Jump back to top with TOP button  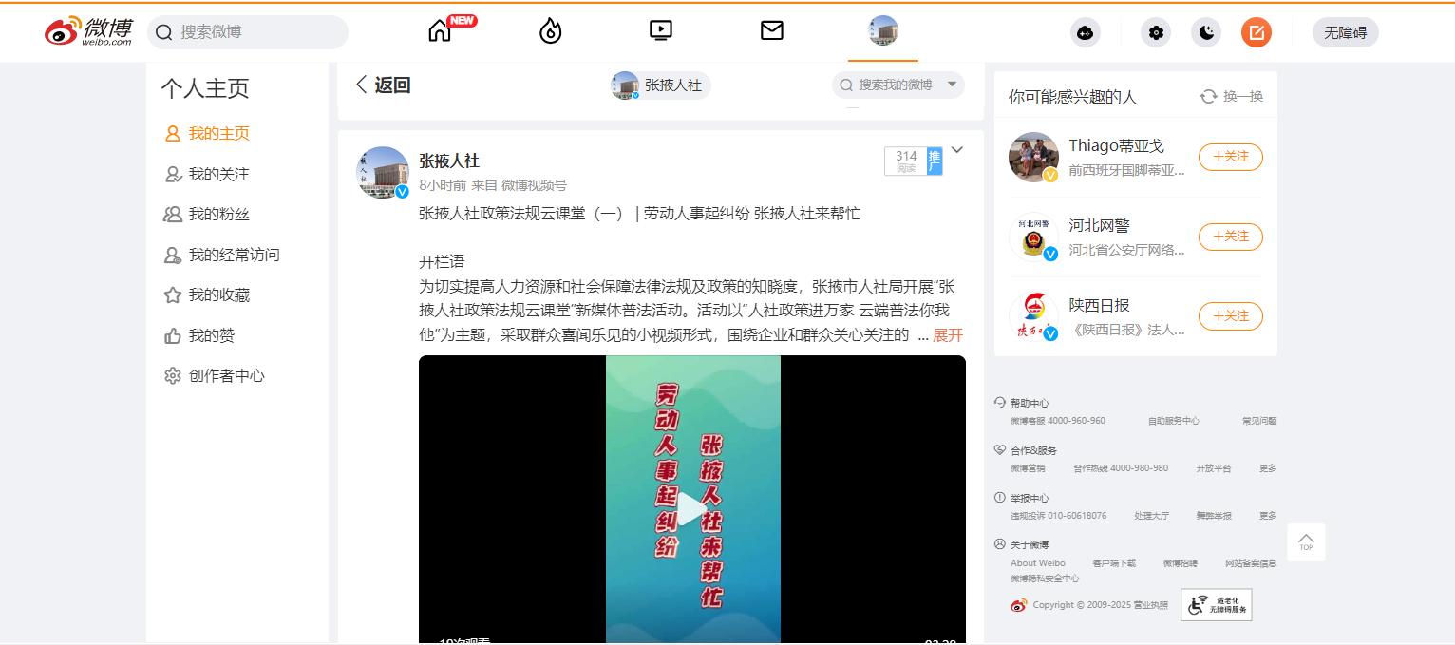point(1306,542)
